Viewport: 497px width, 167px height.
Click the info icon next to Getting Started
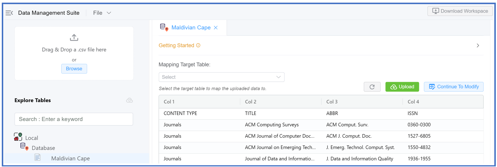pos(198,45)
